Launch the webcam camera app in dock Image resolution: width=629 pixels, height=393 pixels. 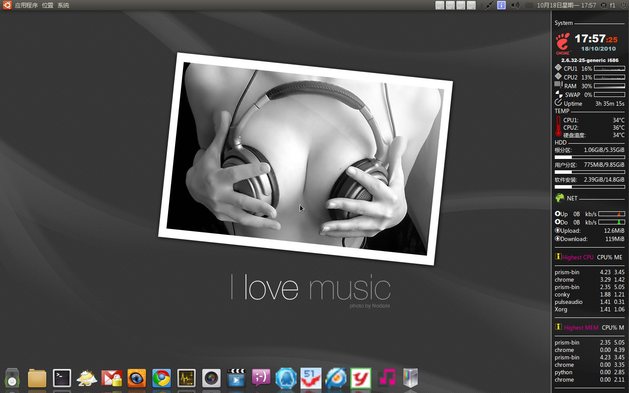[211, 378]
